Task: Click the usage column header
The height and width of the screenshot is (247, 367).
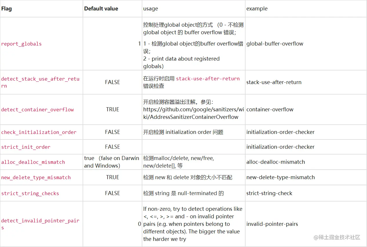Action: (x=150, y=9)
